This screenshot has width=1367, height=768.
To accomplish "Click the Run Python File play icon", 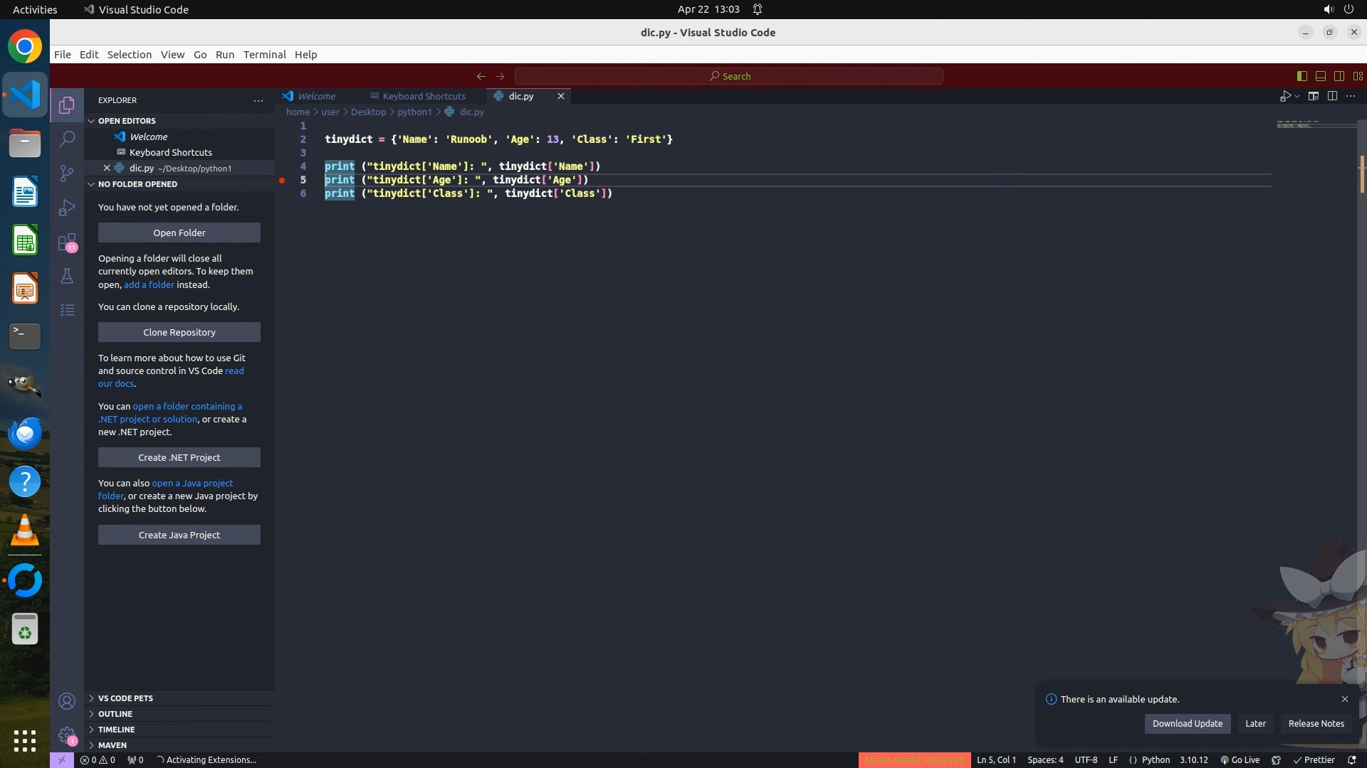I will click(x=1284, y=96).
